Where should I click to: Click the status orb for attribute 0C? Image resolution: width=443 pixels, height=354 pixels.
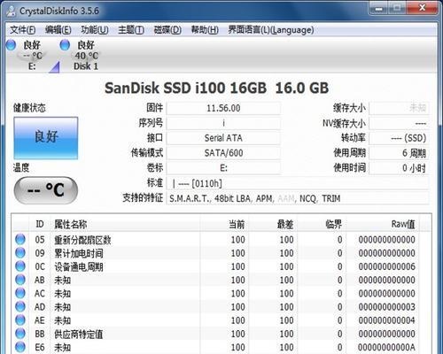[x=20, y=266]
